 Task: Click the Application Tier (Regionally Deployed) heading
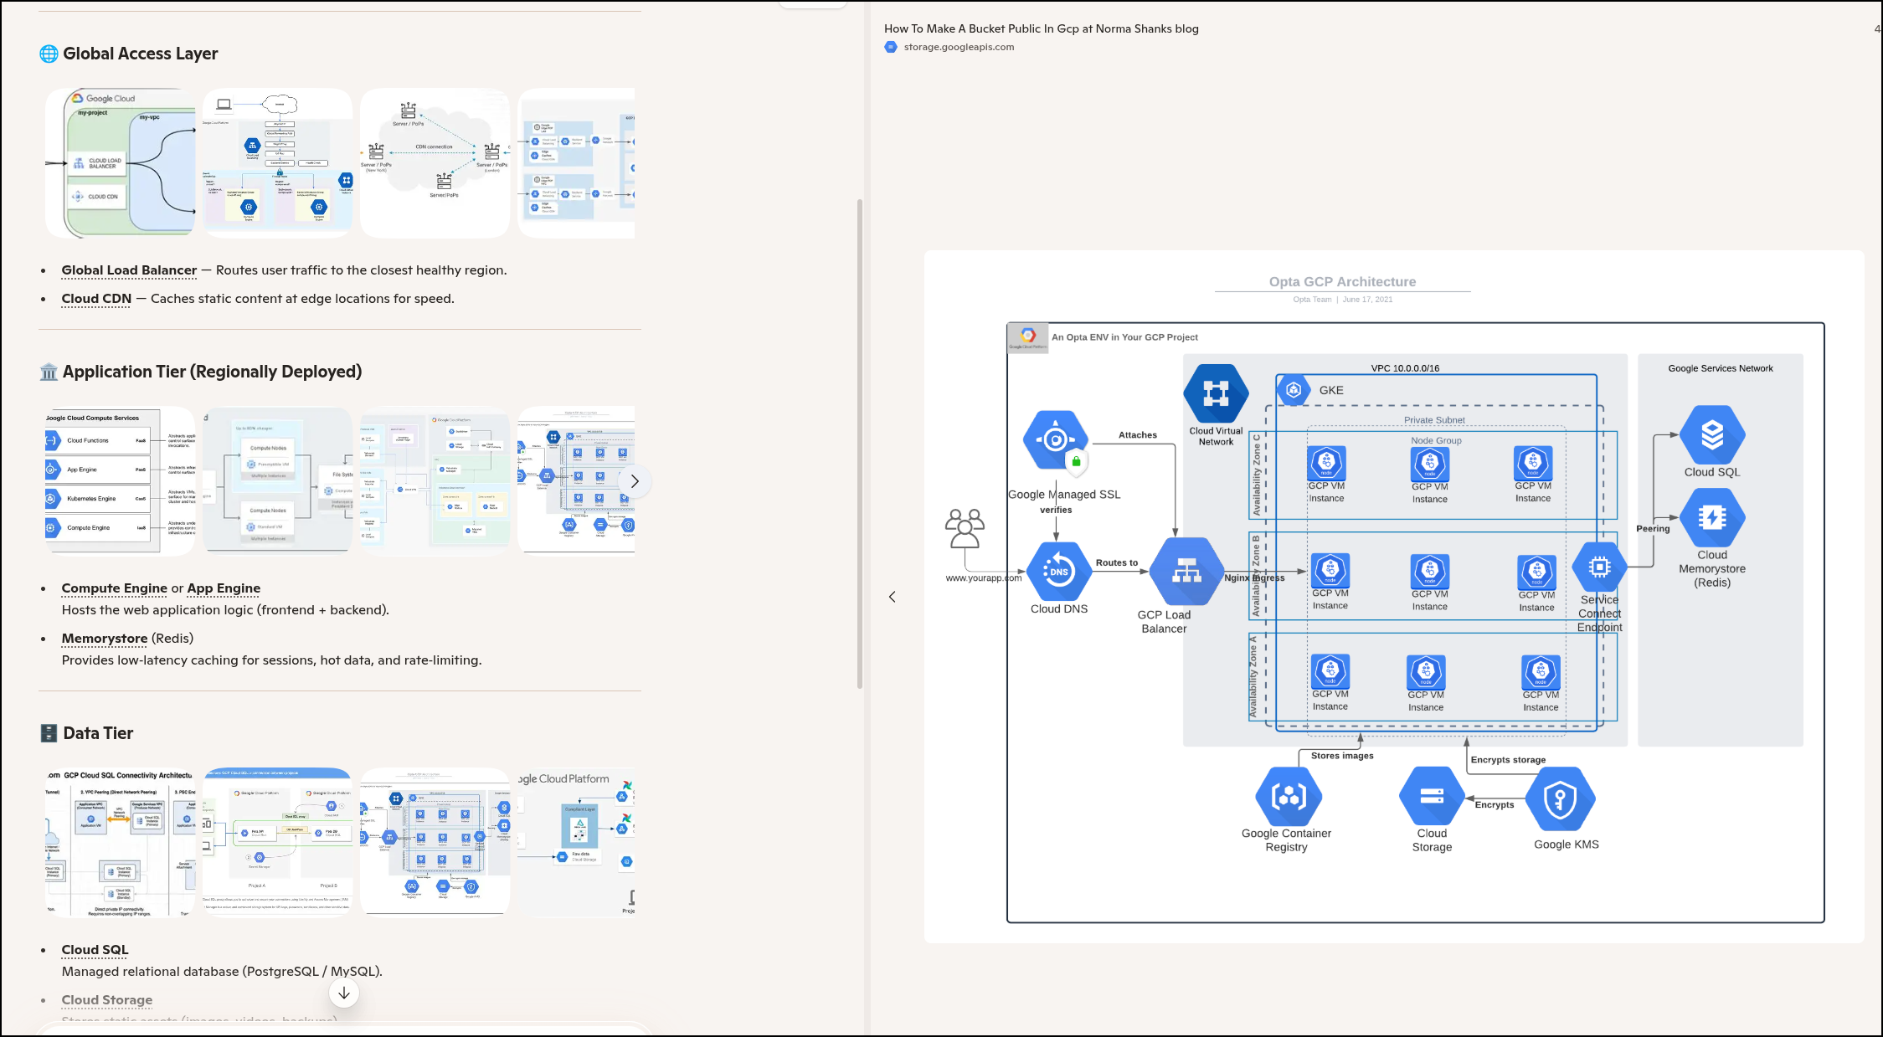point(212,372)
